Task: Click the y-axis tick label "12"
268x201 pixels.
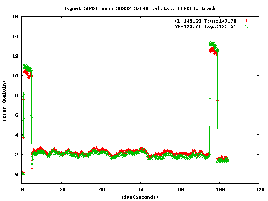Action: [x=15, y=56]
